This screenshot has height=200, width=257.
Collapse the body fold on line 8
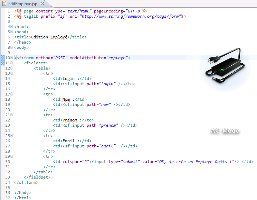(x=12, y=47)
